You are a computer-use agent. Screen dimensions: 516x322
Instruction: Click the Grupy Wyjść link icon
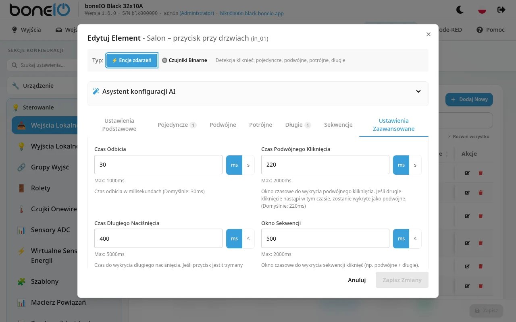pos(22,167)
